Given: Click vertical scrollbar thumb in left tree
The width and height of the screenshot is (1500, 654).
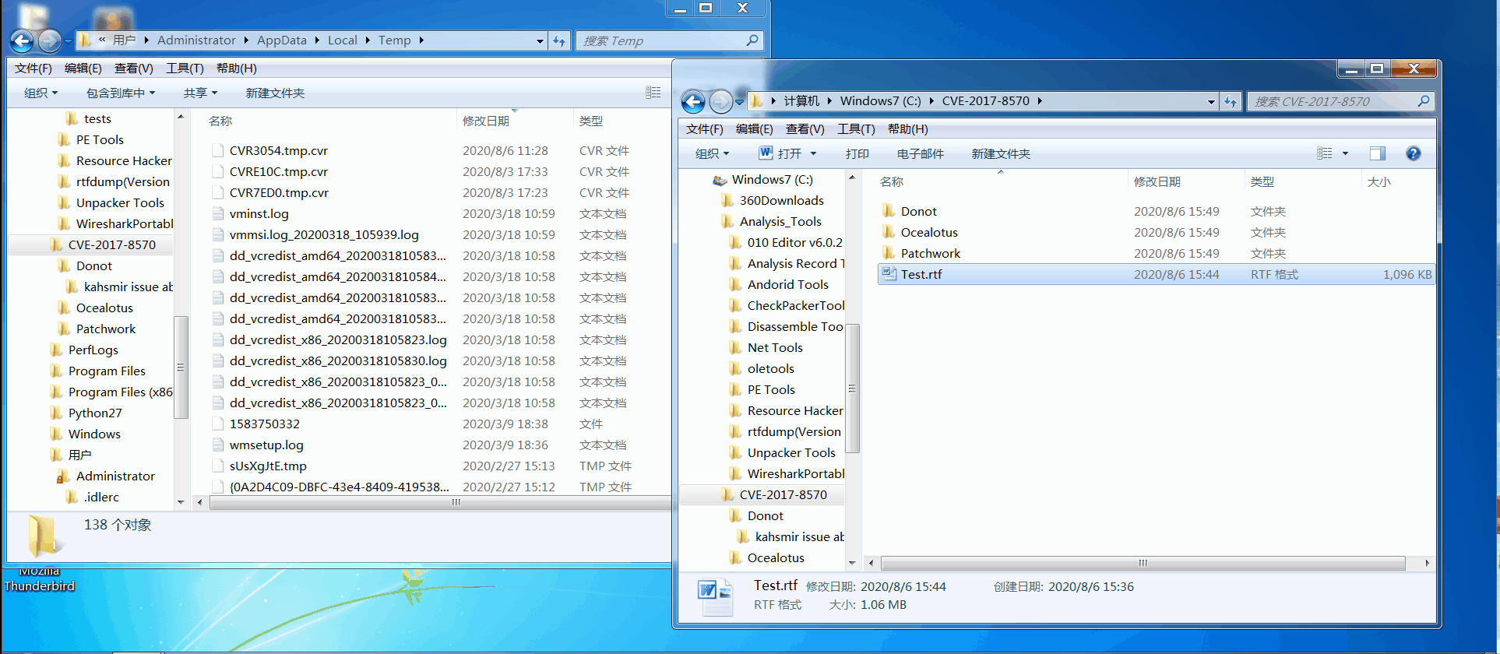Looking at the screenshot, I should click(181, 367).
